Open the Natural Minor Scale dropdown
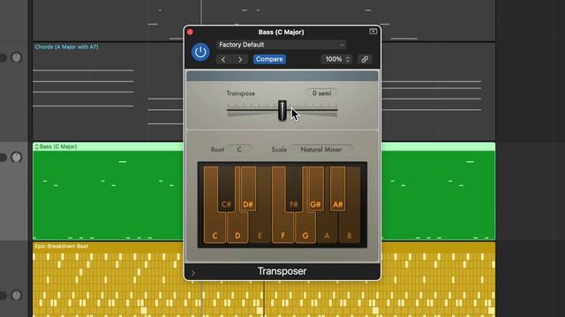 point(321,150)
